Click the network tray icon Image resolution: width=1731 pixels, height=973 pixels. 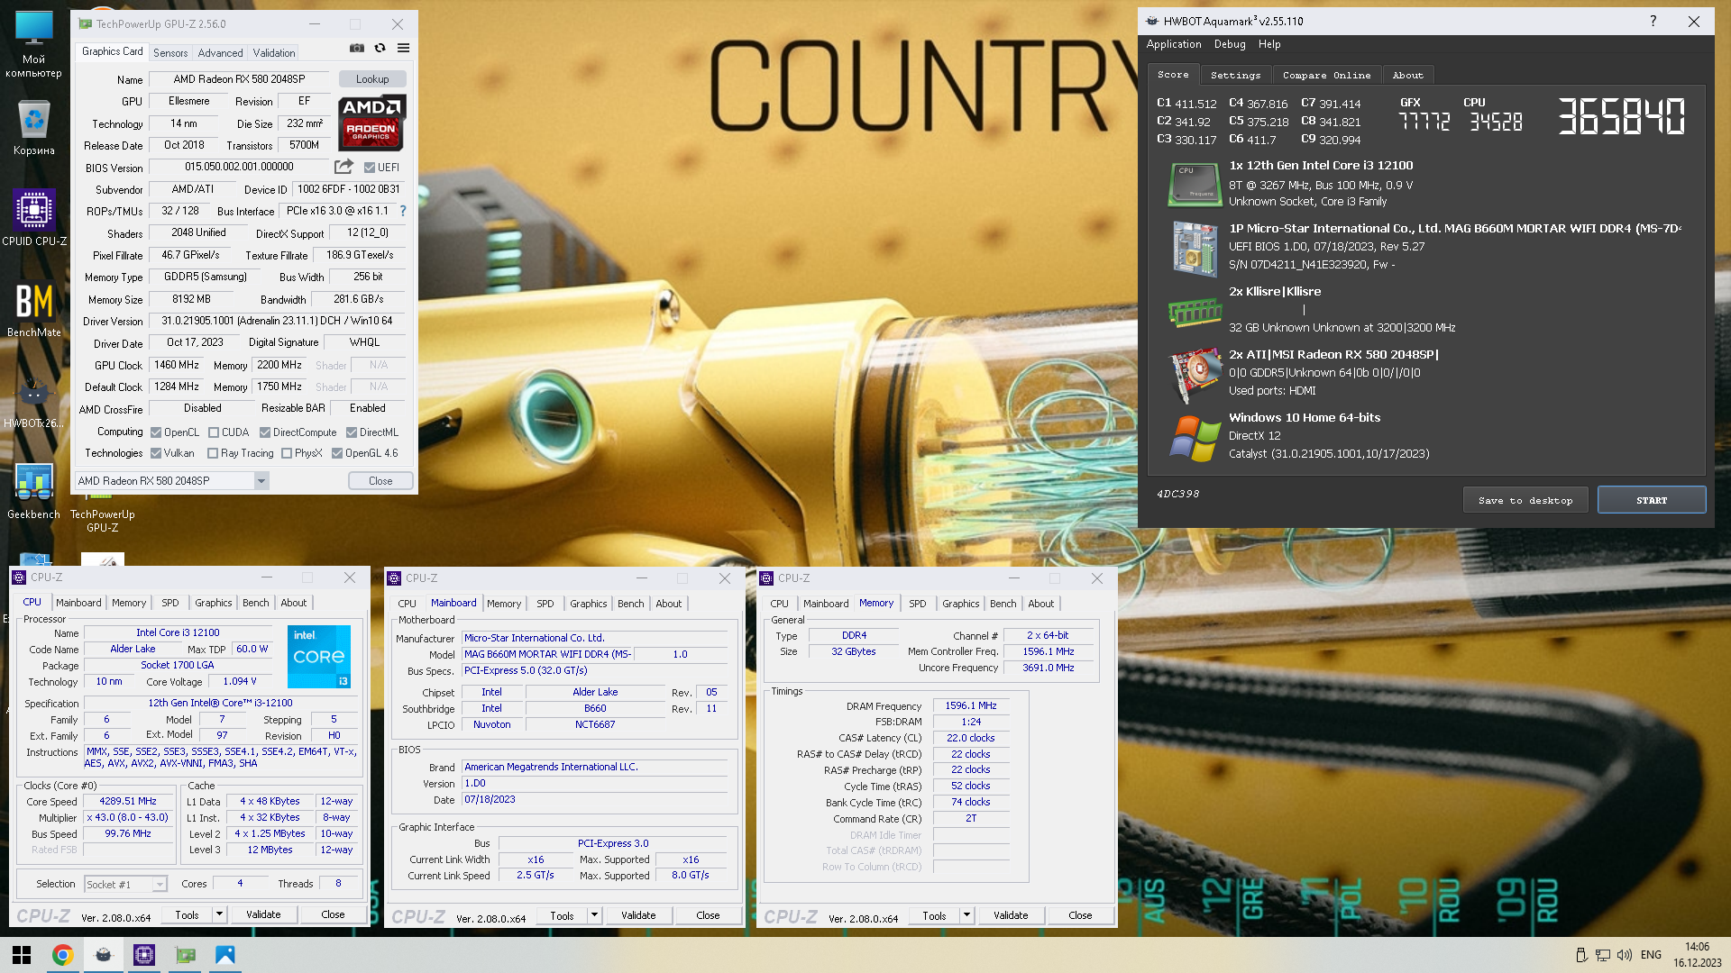(1603, 955)
